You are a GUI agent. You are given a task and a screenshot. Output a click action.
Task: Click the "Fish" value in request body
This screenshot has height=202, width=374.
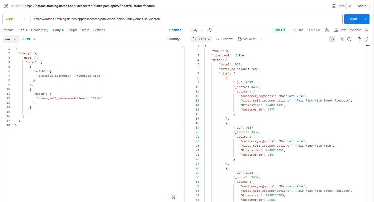click(96, 98)
